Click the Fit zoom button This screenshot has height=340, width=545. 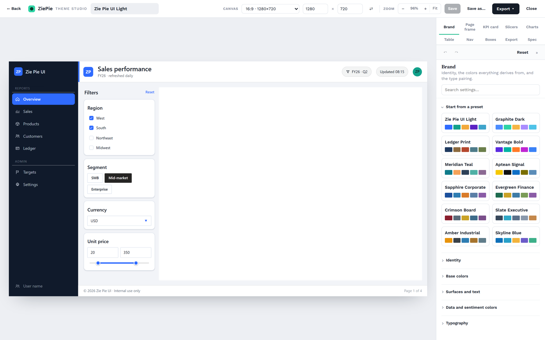[x=435, y=8]
